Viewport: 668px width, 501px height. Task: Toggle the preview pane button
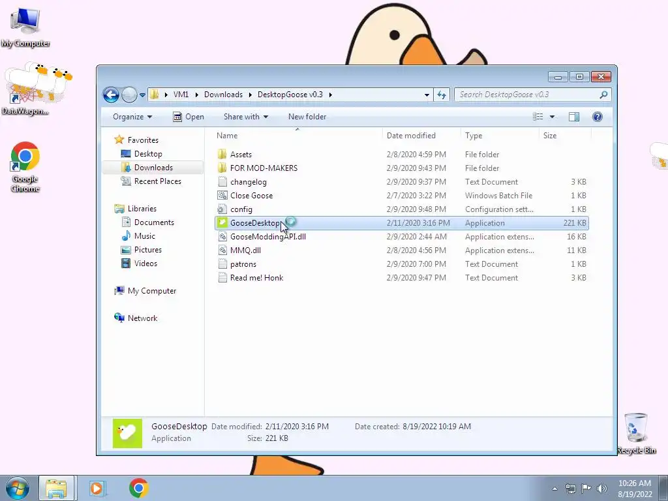(x=574, y=117)
